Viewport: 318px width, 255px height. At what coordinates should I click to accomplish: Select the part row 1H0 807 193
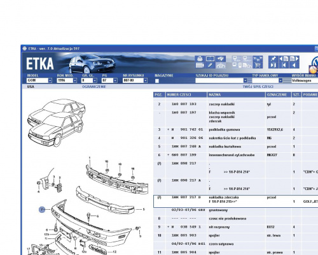(x=235, y=104)
